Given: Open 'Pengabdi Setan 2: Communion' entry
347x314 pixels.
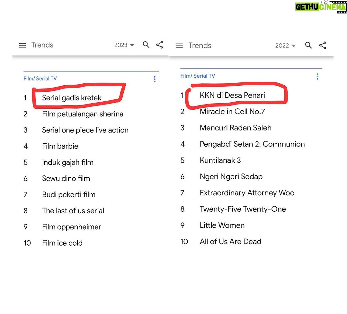Looking at the screenshot, I should click(252, 144).
